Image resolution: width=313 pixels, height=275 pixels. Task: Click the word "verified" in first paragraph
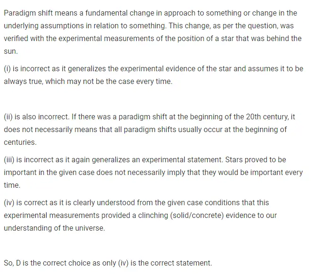click(17, 39)
